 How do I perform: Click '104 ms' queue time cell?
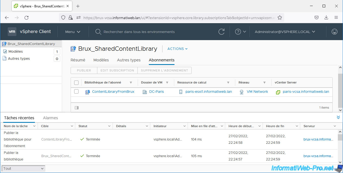click(x=196, y=139)
